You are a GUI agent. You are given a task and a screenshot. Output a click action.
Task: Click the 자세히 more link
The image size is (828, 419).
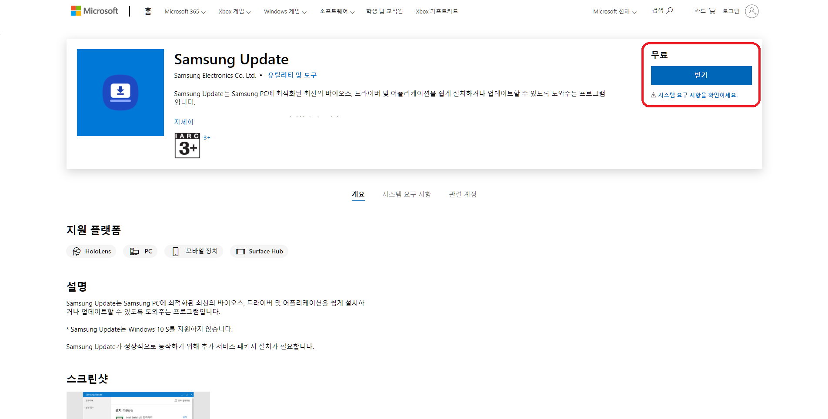(184, 122)
